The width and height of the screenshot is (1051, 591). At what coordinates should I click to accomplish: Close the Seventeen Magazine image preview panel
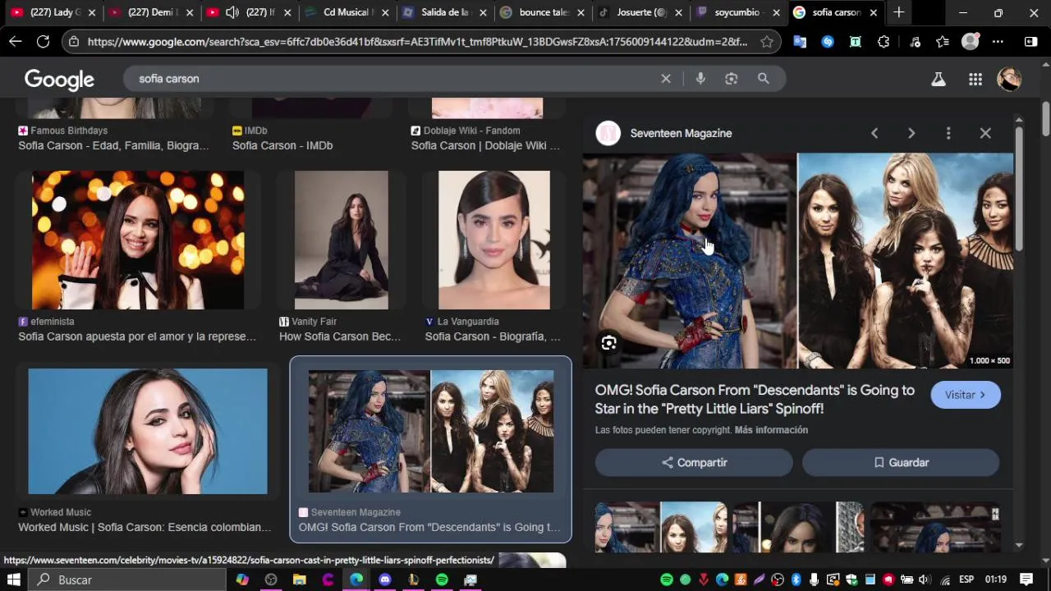pos(985,133)
